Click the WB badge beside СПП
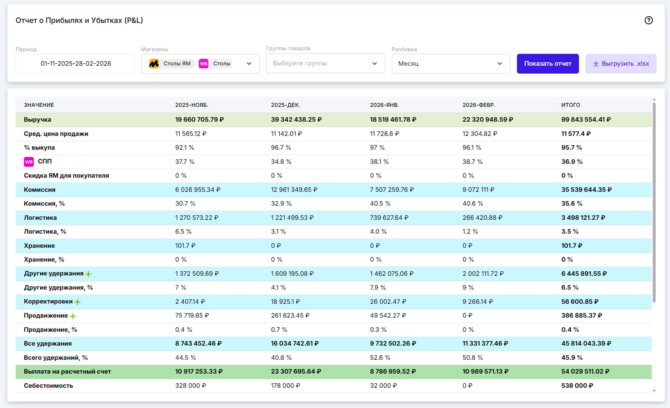 tap(28, 162)
